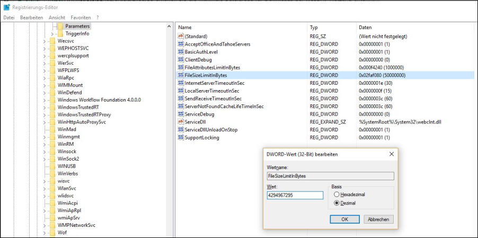Click the tree pane scroll-up arrow

coord(169,27)
